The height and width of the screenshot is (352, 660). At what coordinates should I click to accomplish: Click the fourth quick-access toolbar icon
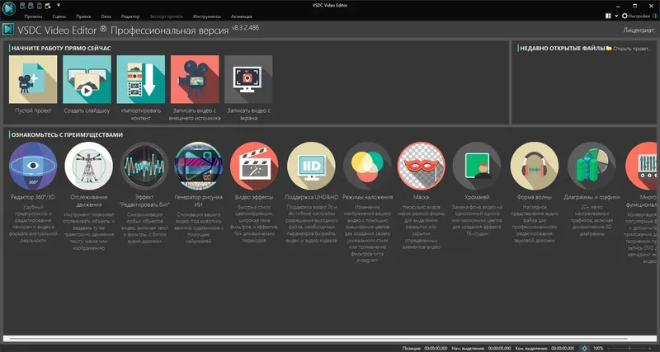[48, 6]
